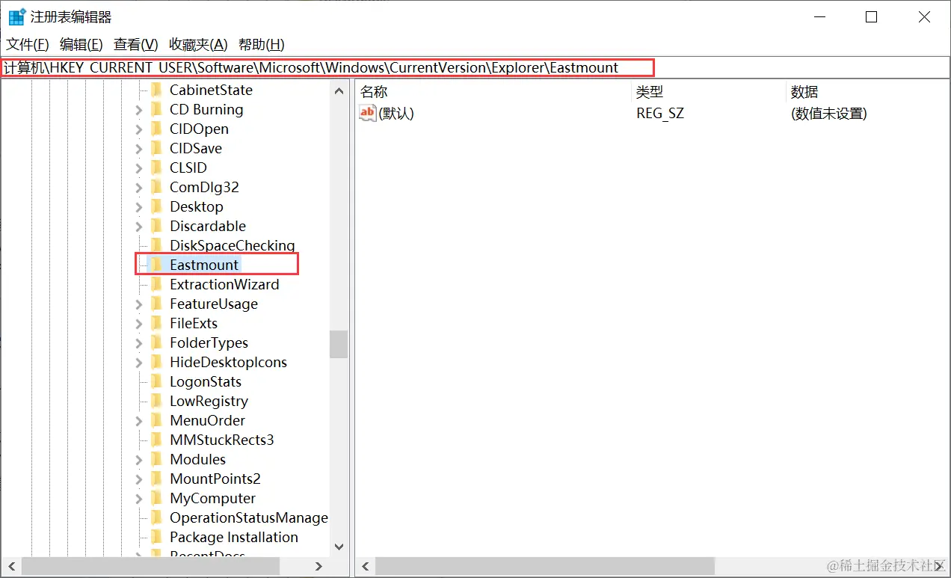
Task: Open the 帮助(H) menu
Action: [x=262, y=44]
